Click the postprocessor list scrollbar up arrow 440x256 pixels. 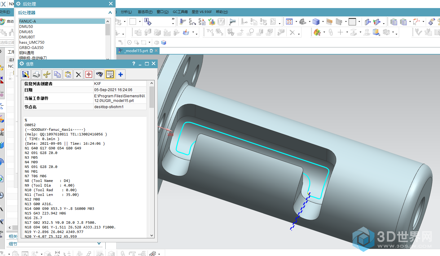(x=108, y=21)
